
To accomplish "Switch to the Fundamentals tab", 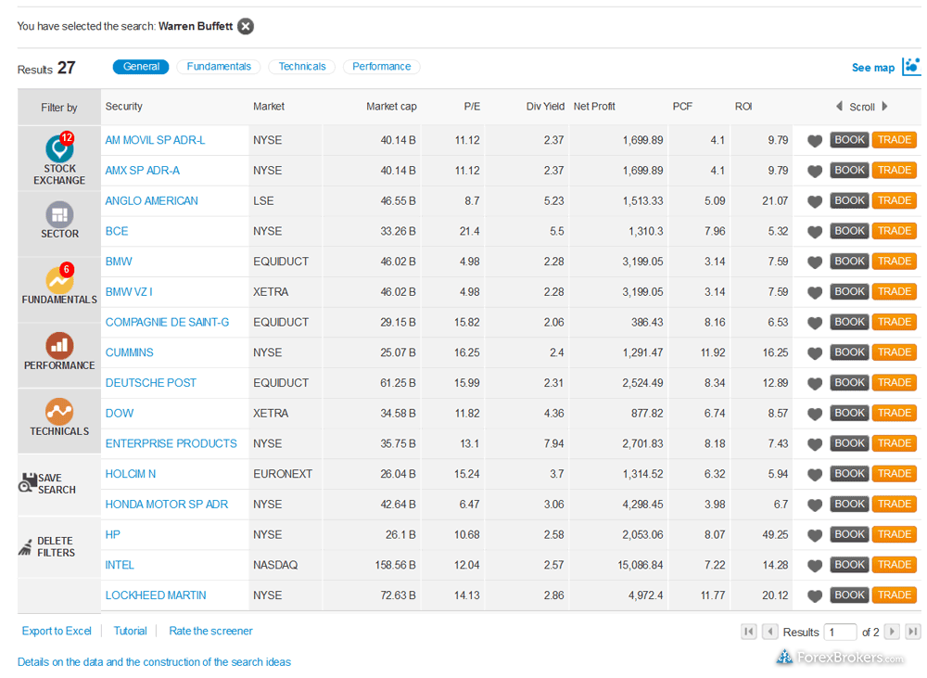I will coord(219,67).
